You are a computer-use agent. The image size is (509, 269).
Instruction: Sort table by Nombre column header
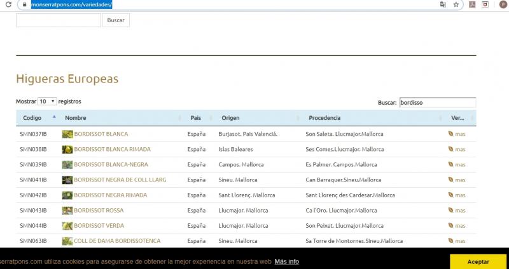tap(75, 118)
